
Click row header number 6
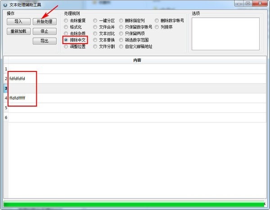point(6,117)
